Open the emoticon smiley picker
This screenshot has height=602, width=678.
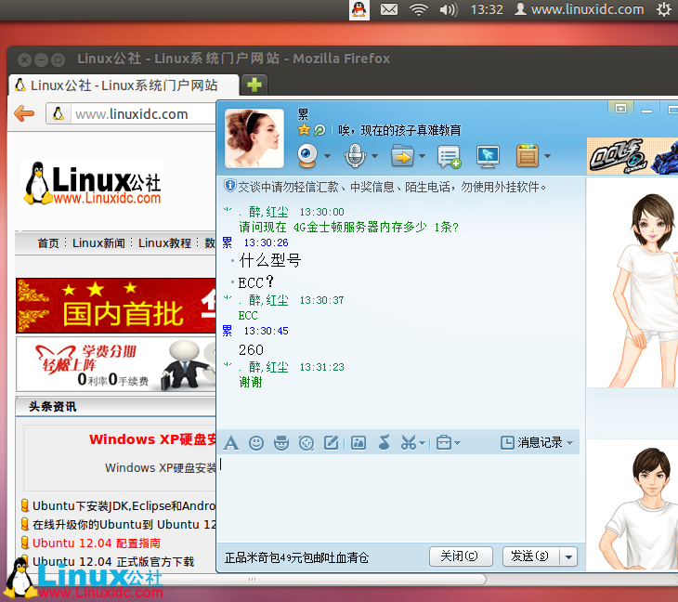click(256, 443)
